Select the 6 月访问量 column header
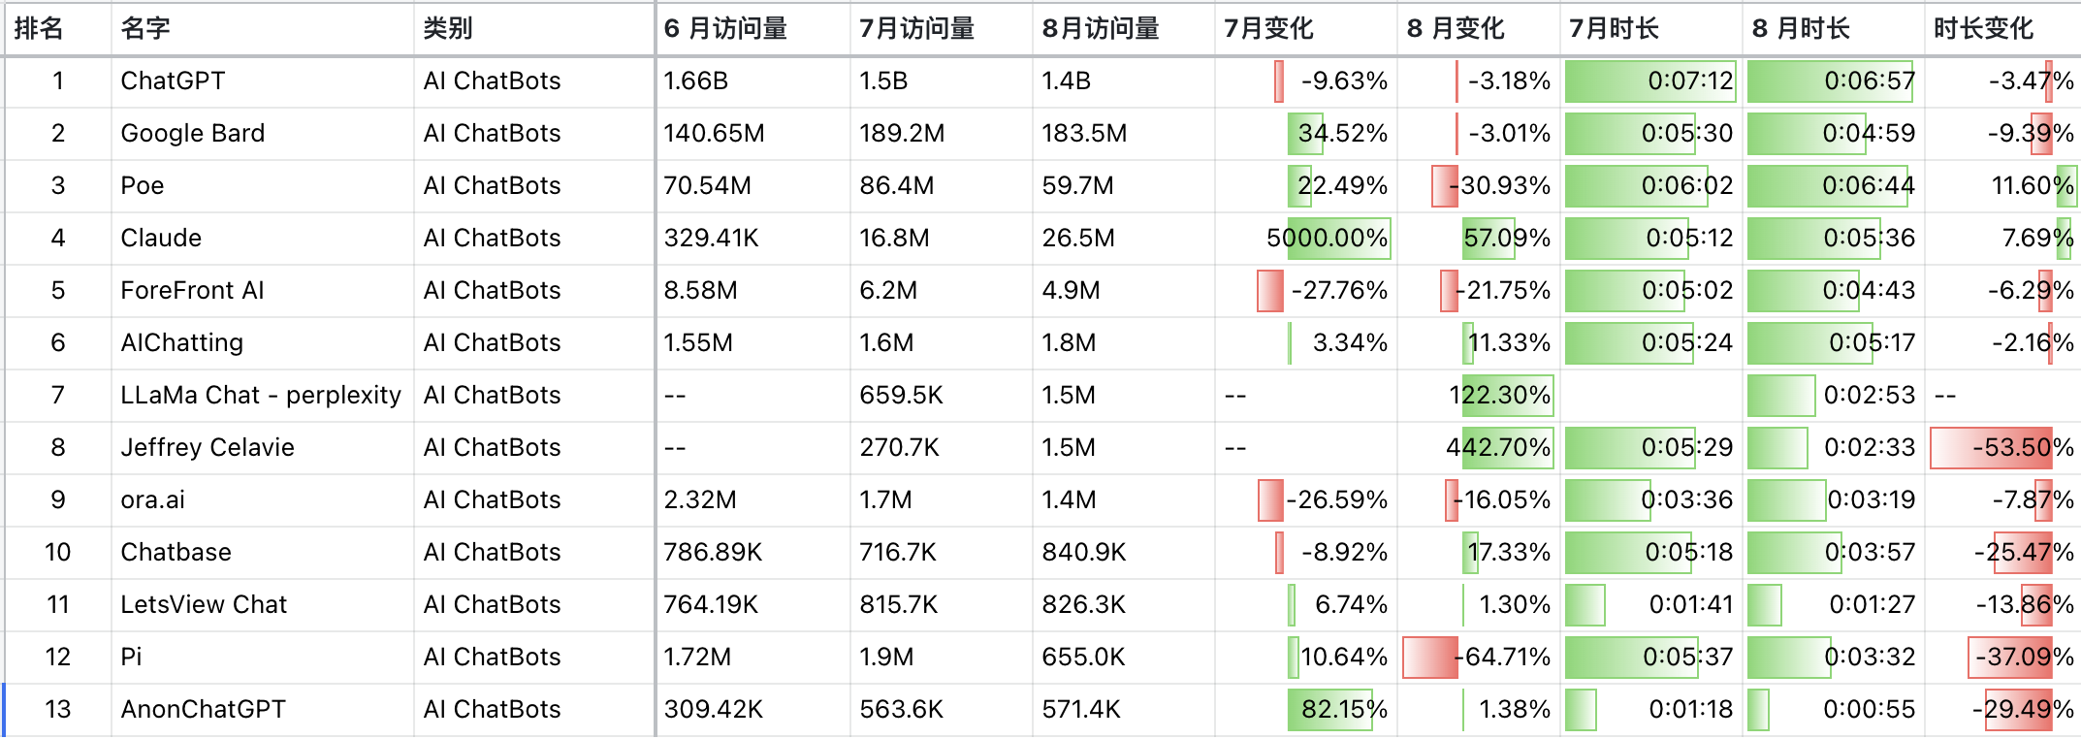Viewport: 2081px width, 739px height. point(753,28)
